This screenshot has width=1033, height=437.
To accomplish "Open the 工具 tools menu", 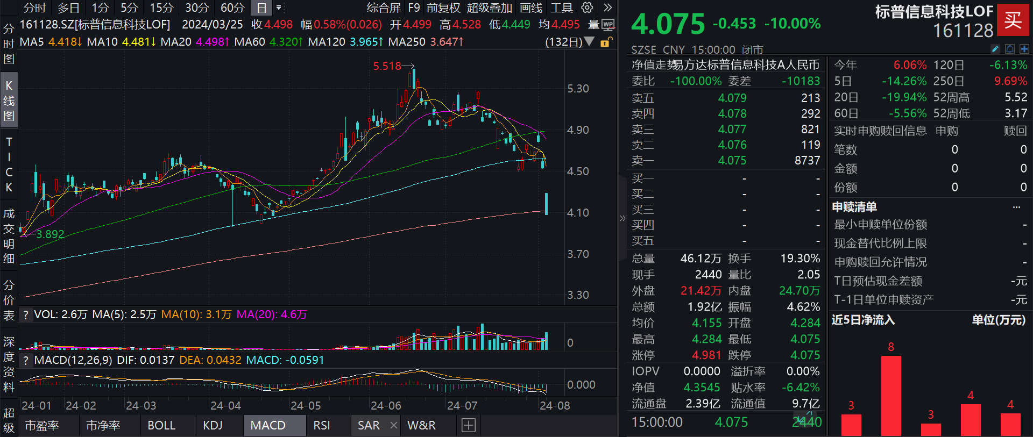I will [562, 8].
